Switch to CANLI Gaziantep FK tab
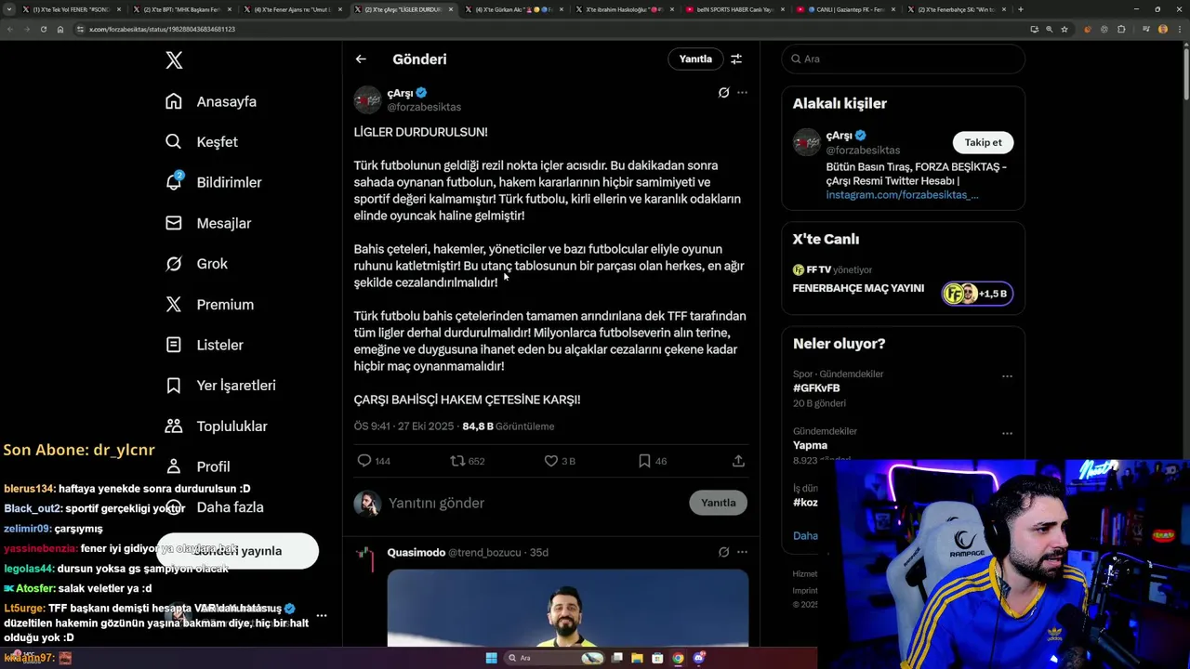 (x=846, y=9)
